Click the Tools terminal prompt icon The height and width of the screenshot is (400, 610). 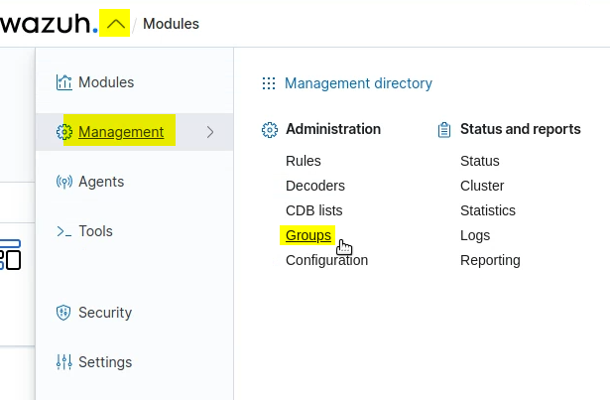pyautogui.click(x=64, y=231)
